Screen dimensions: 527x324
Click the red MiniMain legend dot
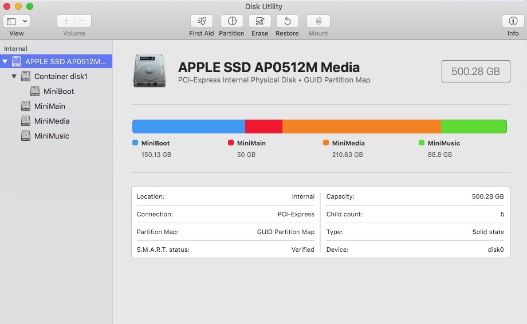(230, 143)
